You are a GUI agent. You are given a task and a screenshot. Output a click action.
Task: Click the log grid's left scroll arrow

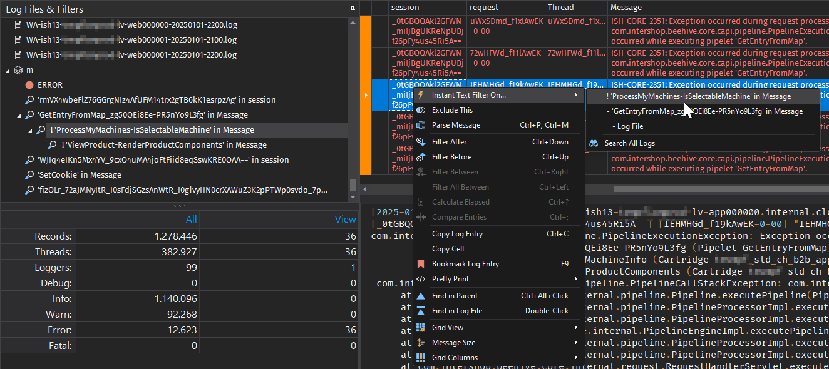(364, 188)
